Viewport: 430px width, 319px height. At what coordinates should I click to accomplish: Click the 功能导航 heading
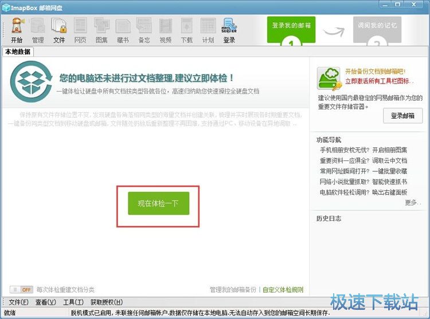coord(329,140)
